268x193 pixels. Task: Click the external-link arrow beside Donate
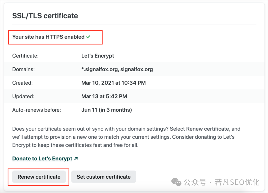coord(76,159)
